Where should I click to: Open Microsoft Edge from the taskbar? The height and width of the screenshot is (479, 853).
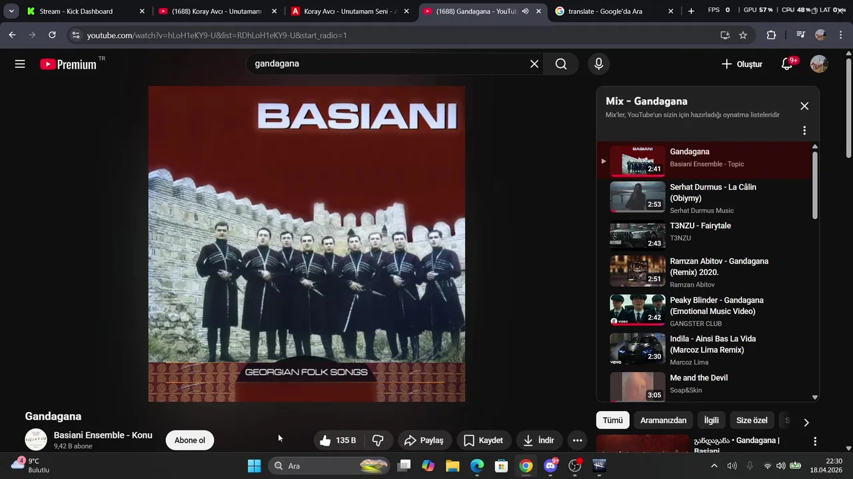point(477,466)
